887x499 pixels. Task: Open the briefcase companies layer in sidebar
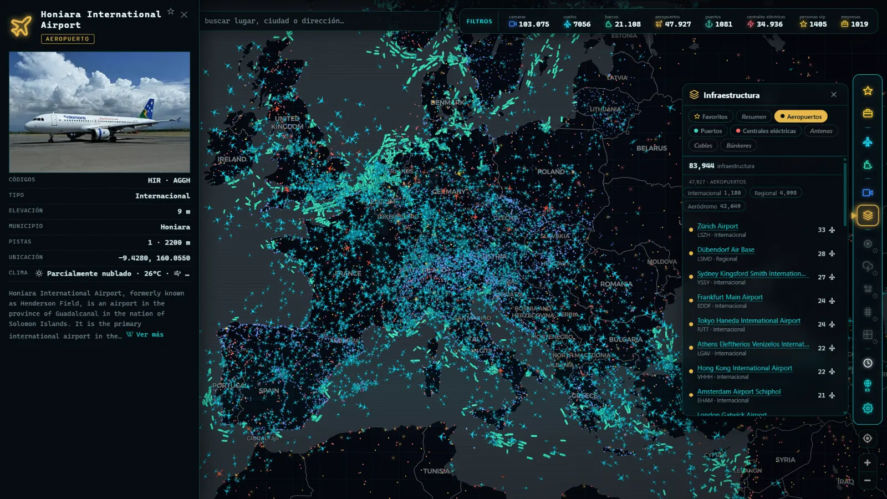[x=868, y=113]
